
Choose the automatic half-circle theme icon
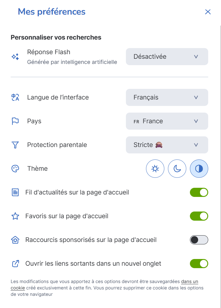[x=199, y=169]
